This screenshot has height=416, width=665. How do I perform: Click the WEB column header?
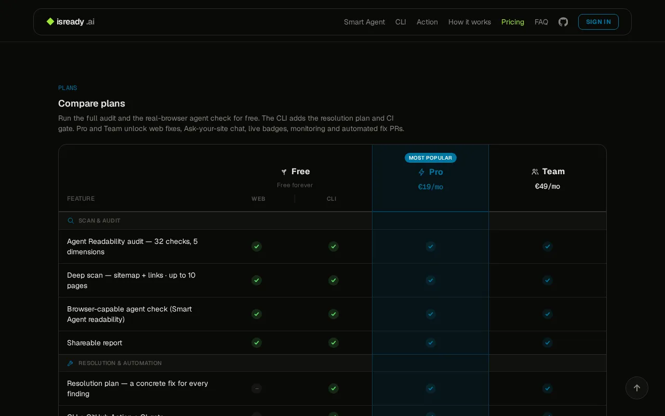click(258, 199)
